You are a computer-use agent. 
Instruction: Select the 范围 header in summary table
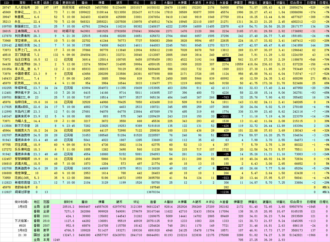[46, 202]
